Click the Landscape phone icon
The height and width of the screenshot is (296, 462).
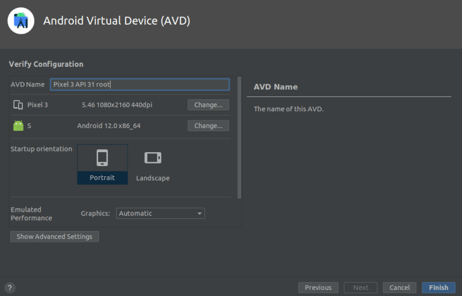pos(153,158)
